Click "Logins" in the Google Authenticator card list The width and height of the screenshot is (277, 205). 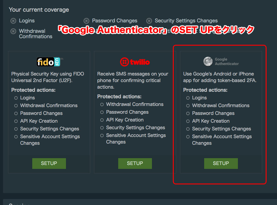click(199, 98)
